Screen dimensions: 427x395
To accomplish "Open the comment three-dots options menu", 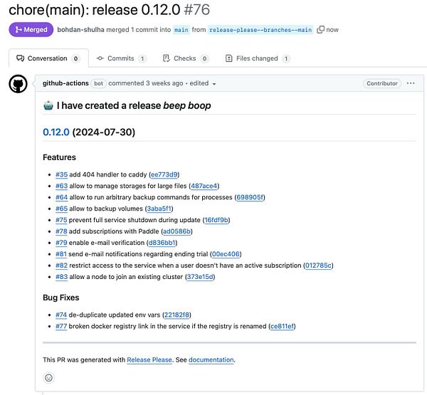I will coord(411,83).
